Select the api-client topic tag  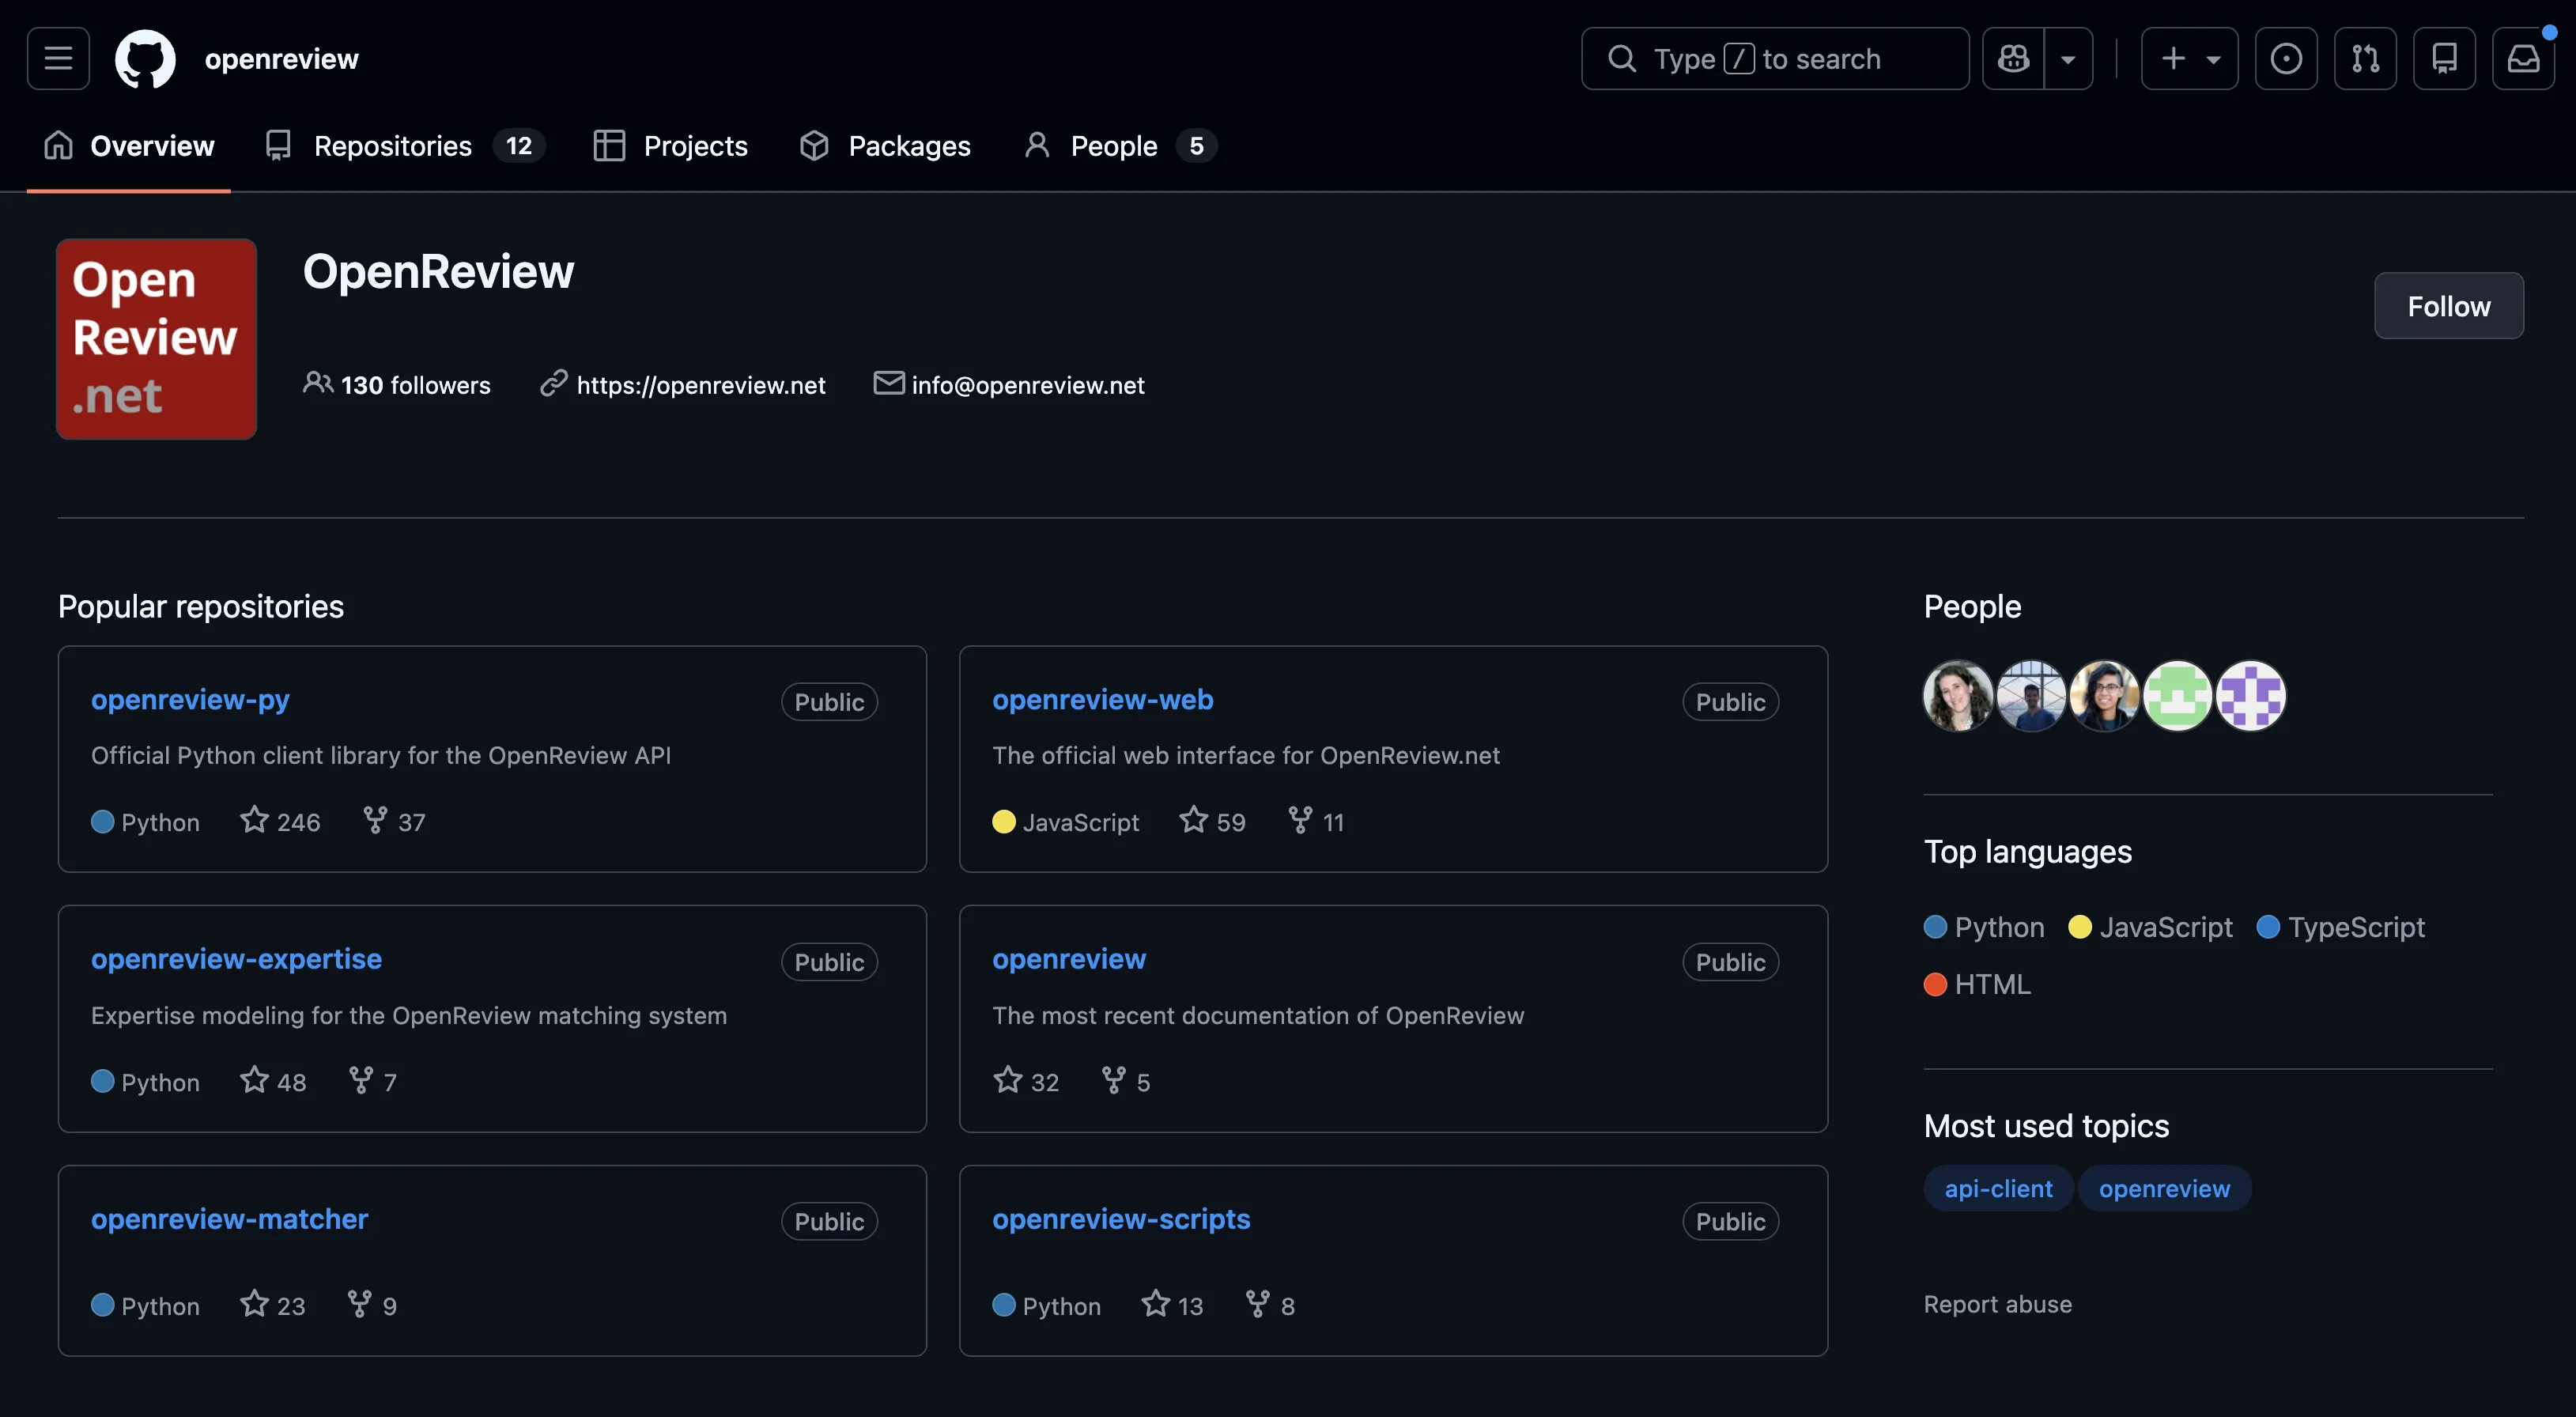point(1998,1188)
